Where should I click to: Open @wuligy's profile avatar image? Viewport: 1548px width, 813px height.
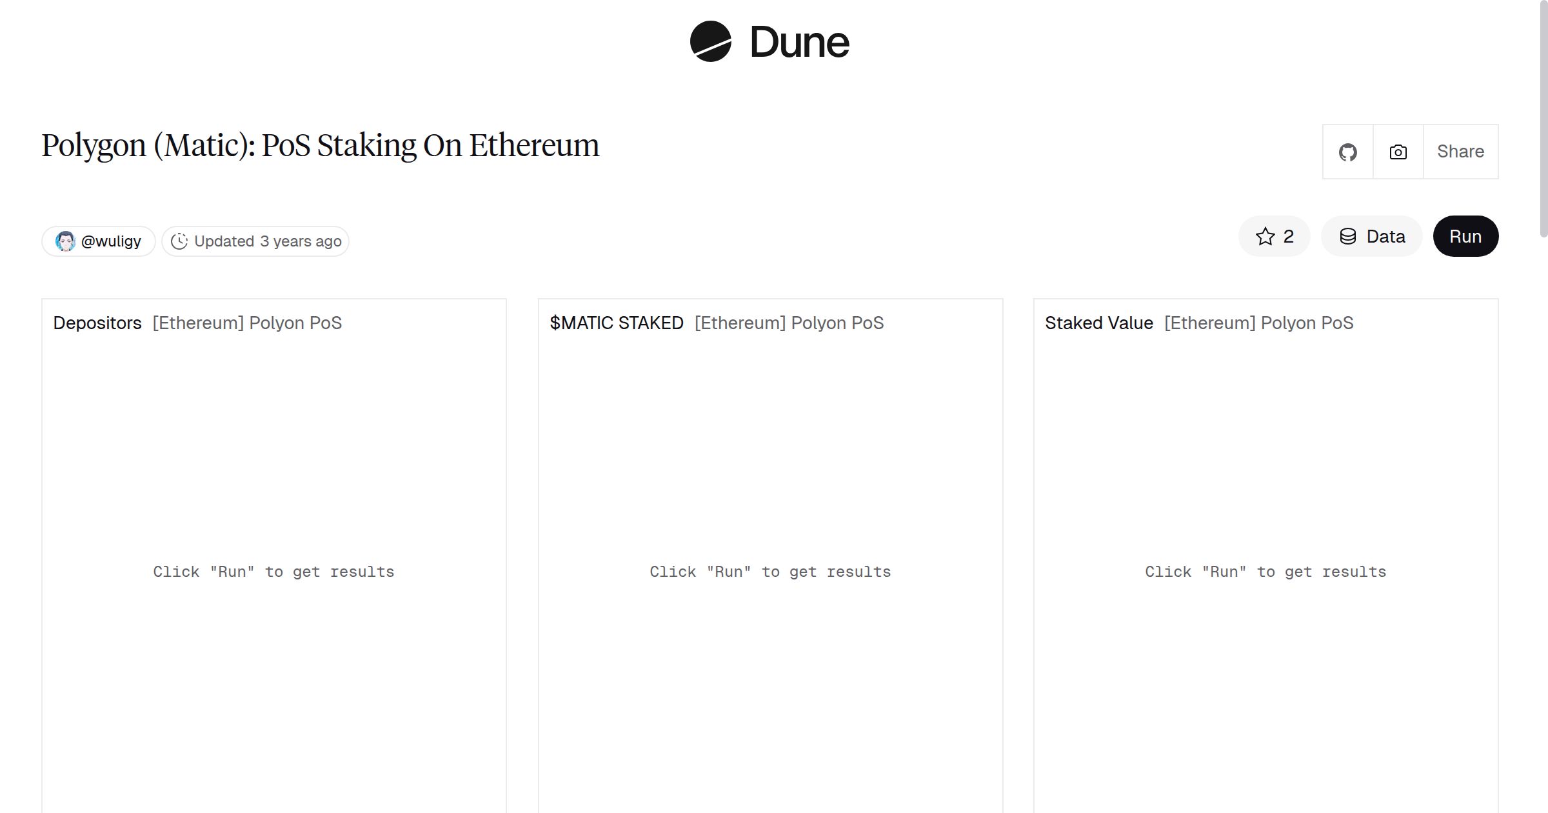pyautogui.click(x=66, y=241)
